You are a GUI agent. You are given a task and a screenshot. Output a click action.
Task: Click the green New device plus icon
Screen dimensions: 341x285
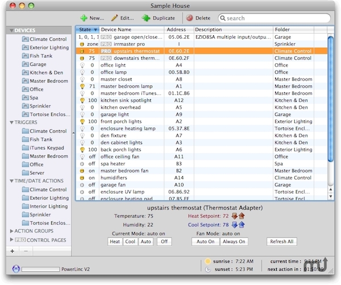[84, 18]
